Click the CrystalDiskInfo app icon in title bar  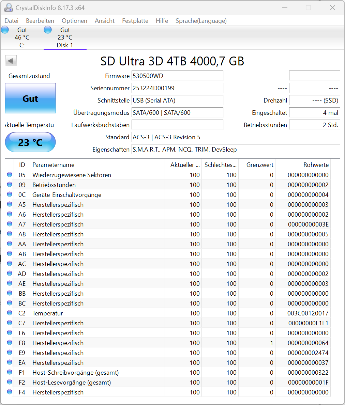pyautogui.click(x=9, y=8)
